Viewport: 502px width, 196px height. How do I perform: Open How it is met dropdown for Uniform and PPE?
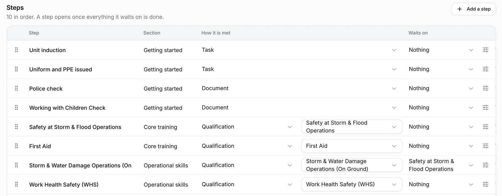coord(299,69)
